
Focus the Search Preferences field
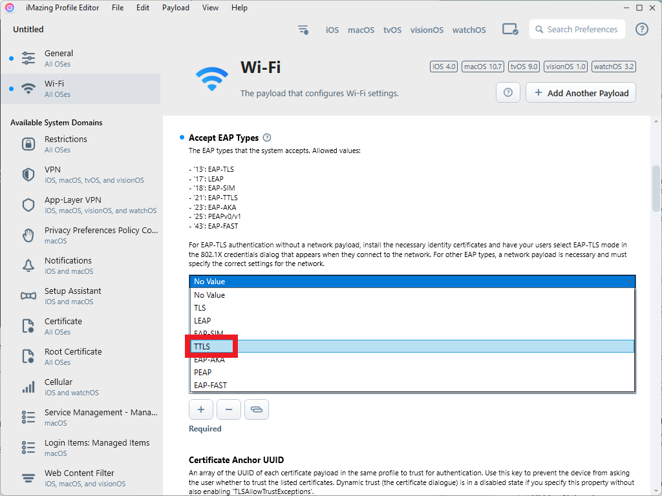click(577, 29)
